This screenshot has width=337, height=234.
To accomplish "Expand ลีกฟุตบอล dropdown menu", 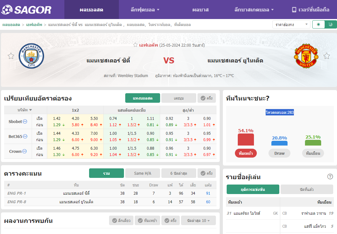I will (x=145, y=10).
